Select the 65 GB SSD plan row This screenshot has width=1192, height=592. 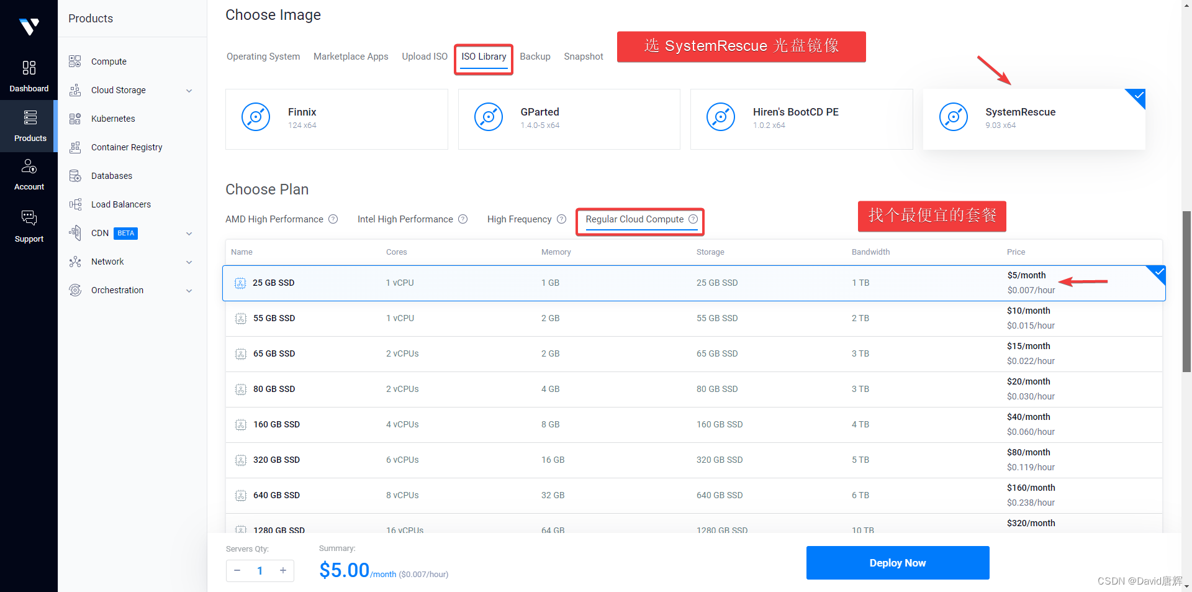[694, 354]
